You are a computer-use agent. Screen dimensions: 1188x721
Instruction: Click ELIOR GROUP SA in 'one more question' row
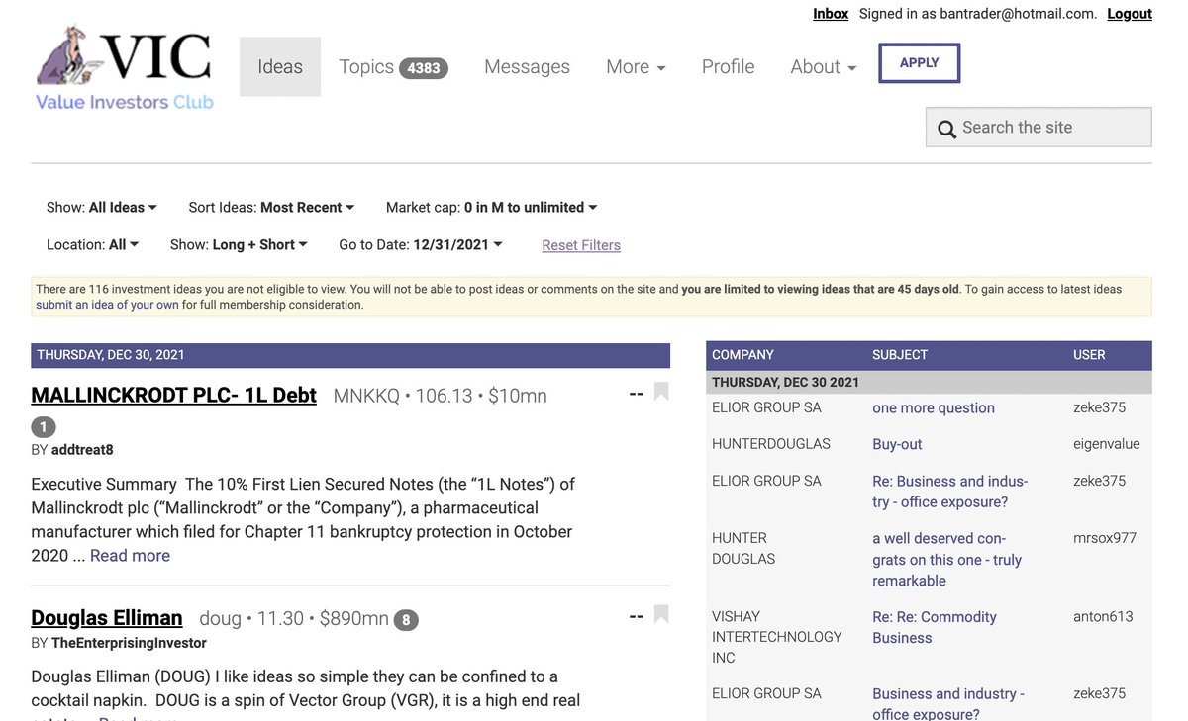click(x=766, y=407)
